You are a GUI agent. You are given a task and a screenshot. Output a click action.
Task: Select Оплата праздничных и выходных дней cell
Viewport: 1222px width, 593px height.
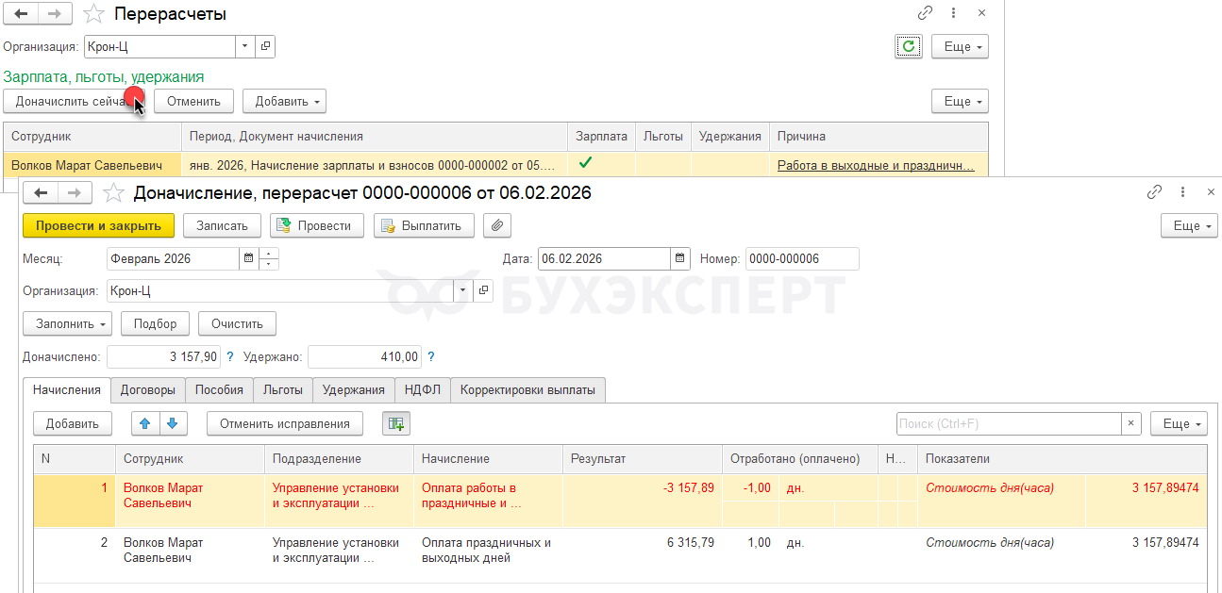[489, 555]
